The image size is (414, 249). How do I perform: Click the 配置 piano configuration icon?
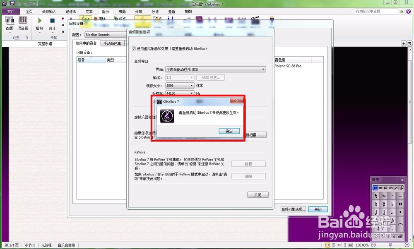click(10, 20)
